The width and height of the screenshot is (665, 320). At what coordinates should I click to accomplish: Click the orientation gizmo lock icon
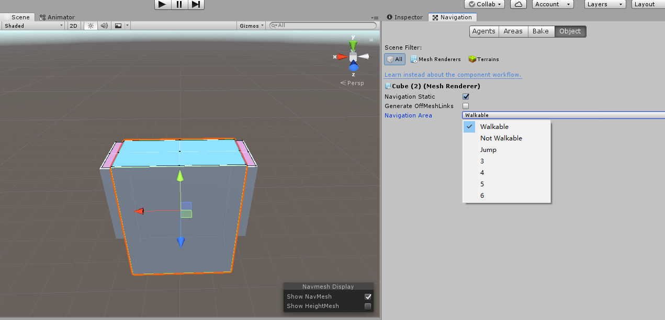(371, 40)
